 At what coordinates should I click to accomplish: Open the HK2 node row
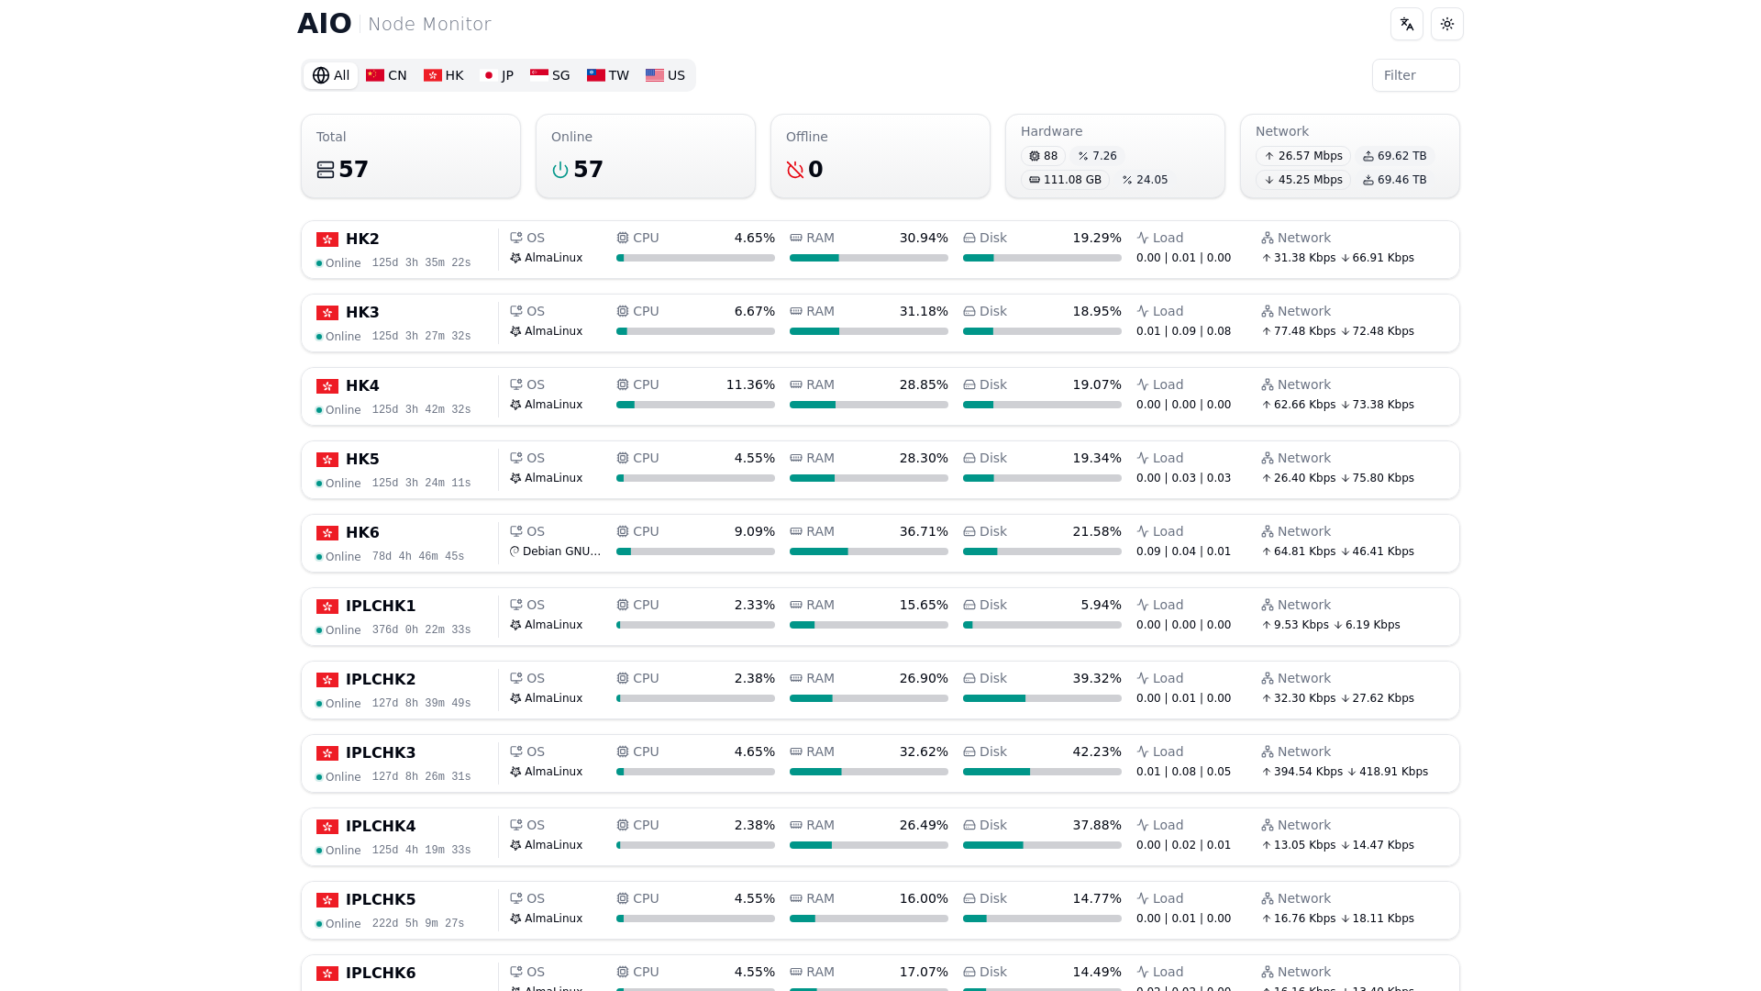click(880, 250)
